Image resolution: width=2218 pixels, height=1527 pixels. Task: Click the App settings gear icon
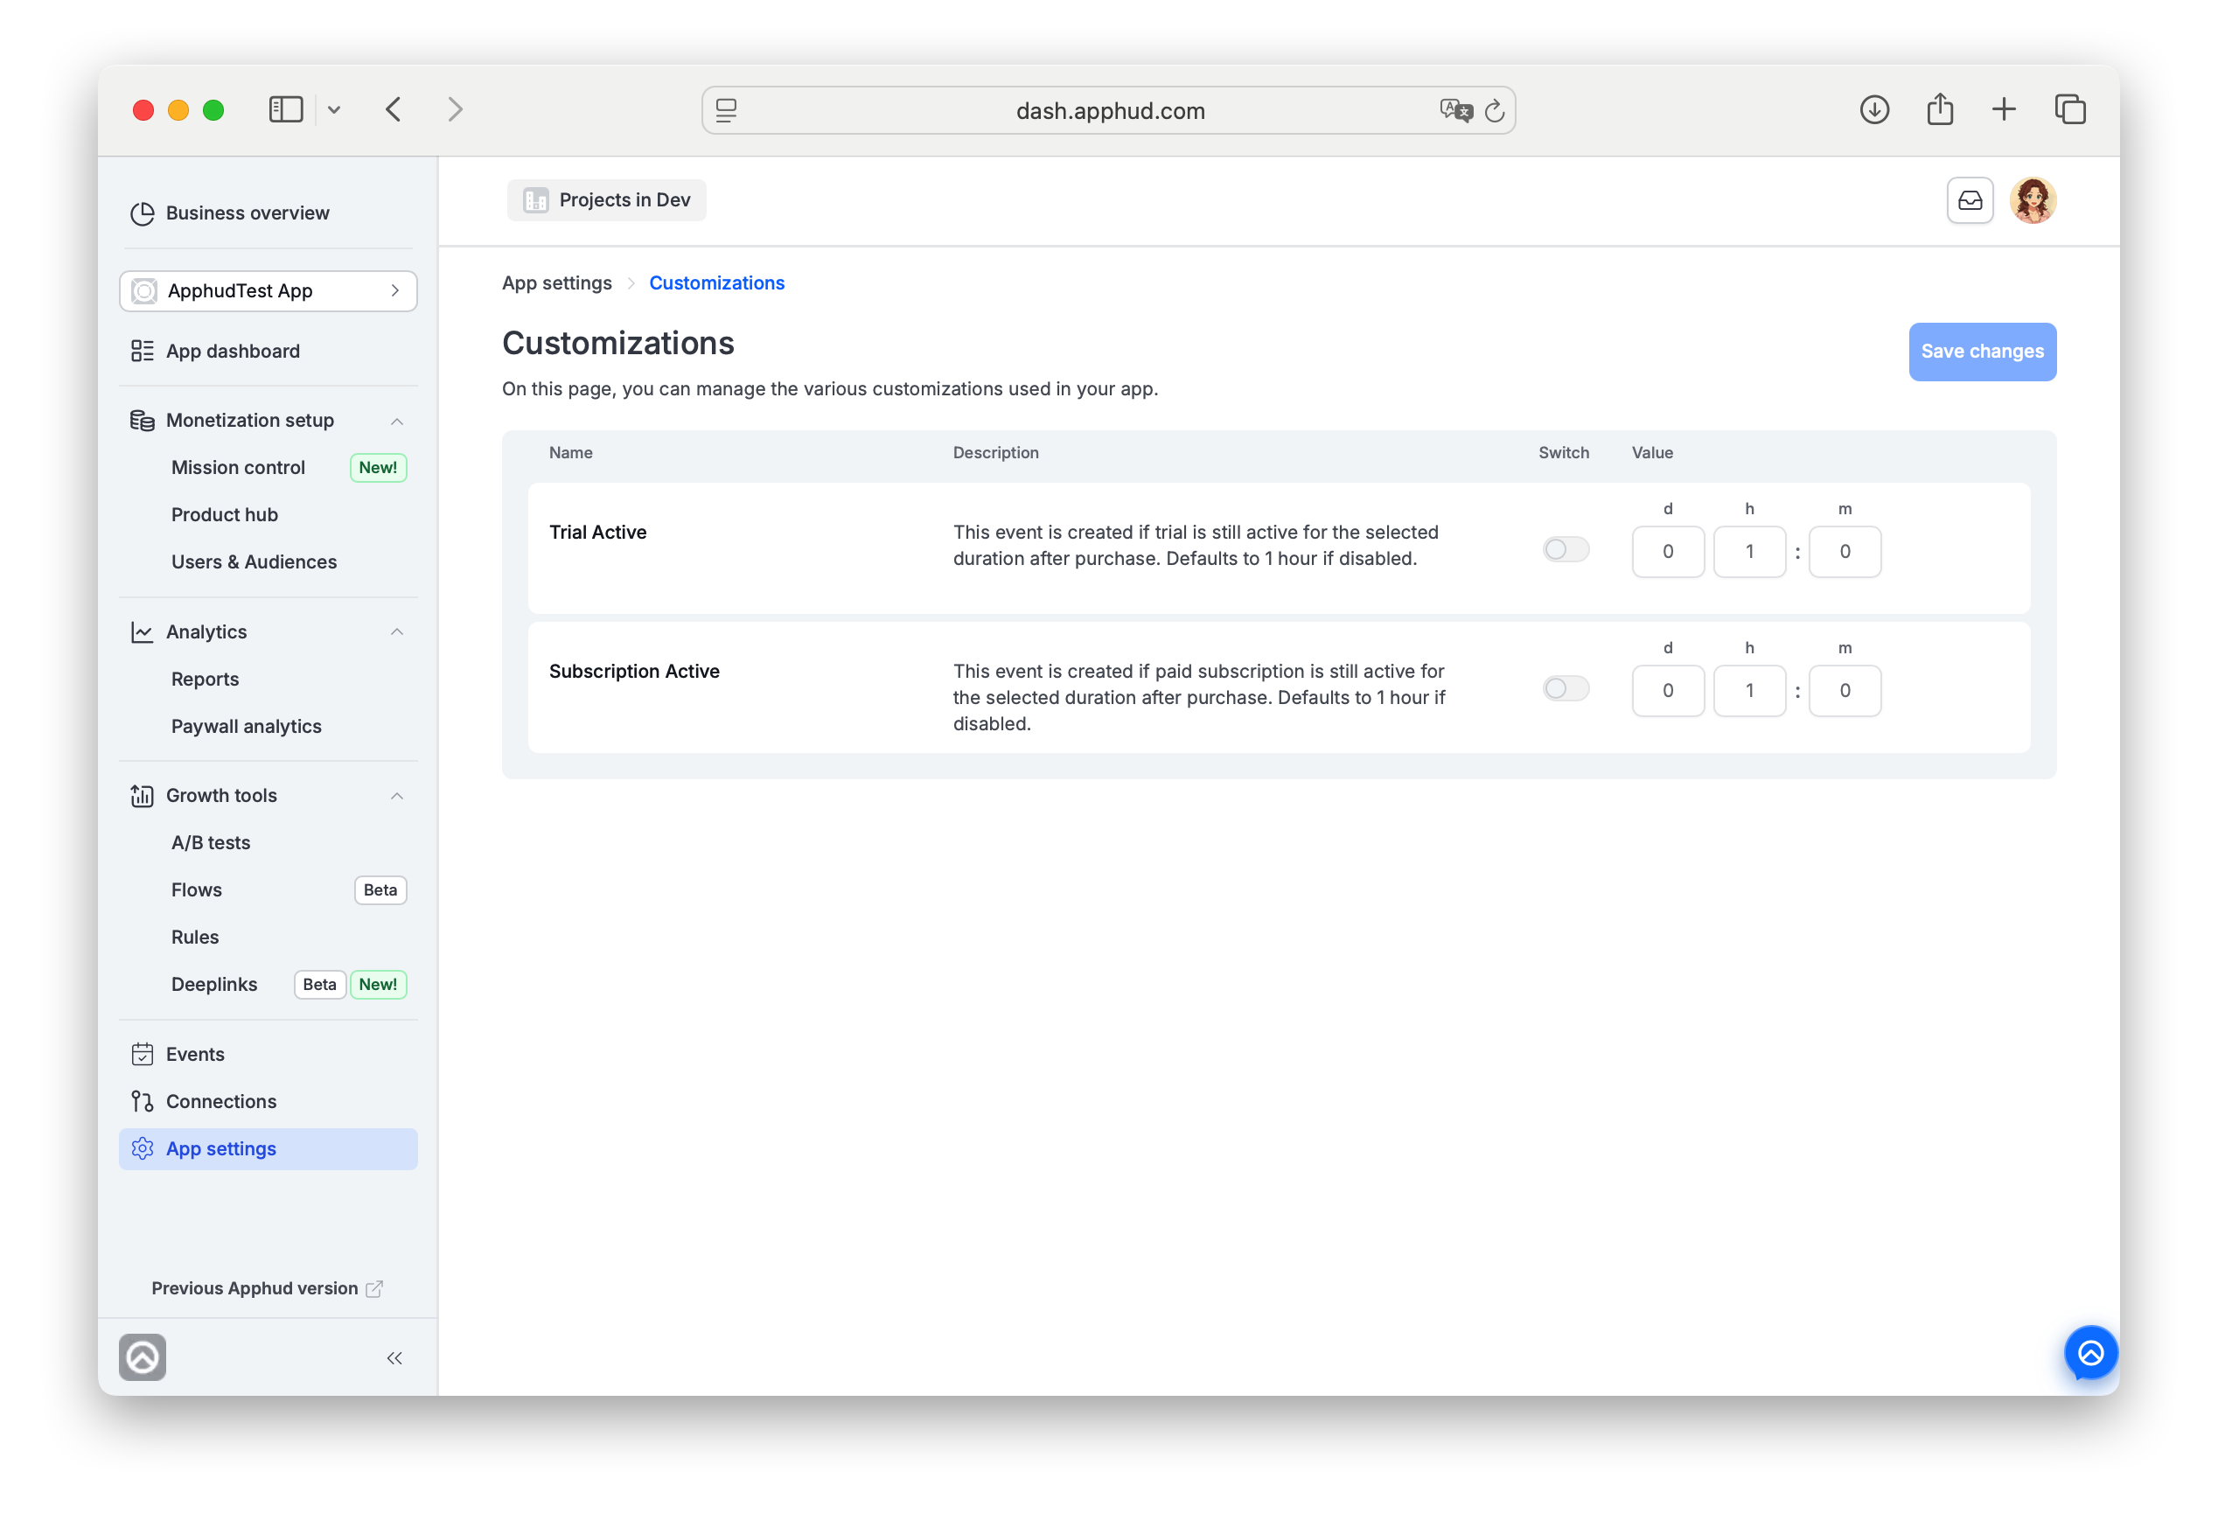tap(143, 1148)
